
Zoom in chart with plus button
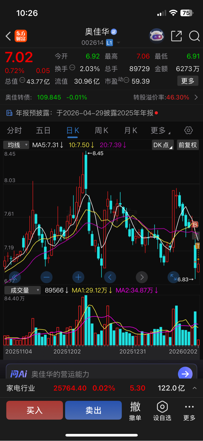[x=78, y=277]
